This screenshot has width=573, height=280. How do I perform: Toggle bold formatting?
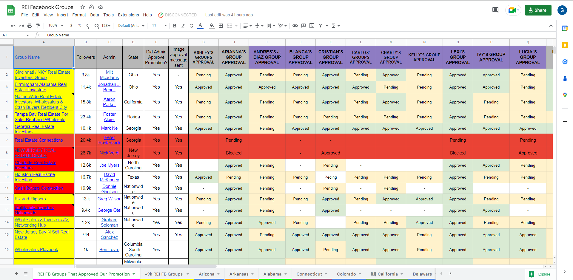[x=175, y=26]
